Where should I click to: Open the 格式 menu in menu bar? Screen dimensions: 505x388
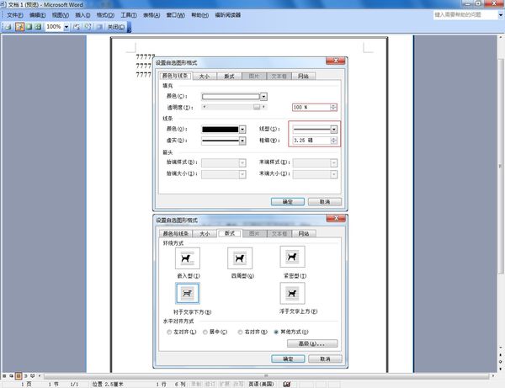coord(105,15)
